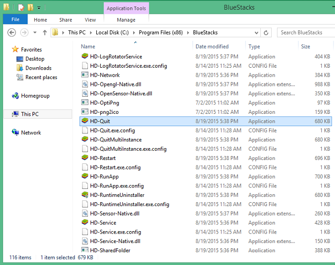Select HD-Restart.exe.config file name
This screenshot has width=335, height=265.
[x=115, y=167]
